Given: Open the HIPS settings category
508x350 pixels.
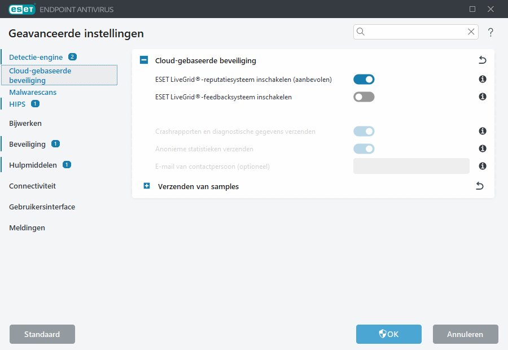Looking at the screenshot, I should (17, 104).
